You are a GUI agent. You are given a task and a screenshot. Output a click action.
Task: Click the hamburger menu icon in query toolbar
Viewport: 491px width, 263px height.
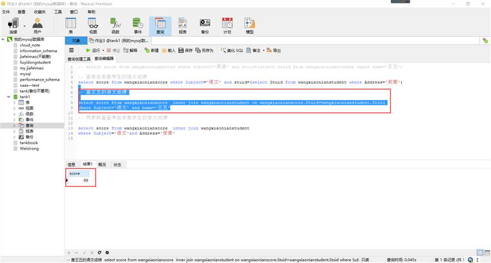point(72,50)
